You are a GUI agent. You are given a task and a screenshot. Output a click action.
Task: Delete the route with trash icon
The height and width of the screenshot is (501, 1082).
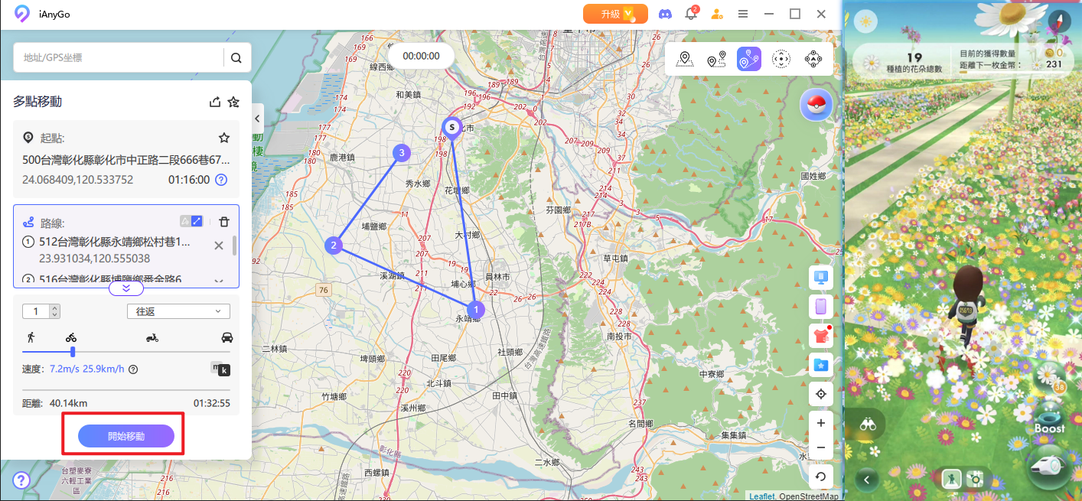[x=224, y=222]
